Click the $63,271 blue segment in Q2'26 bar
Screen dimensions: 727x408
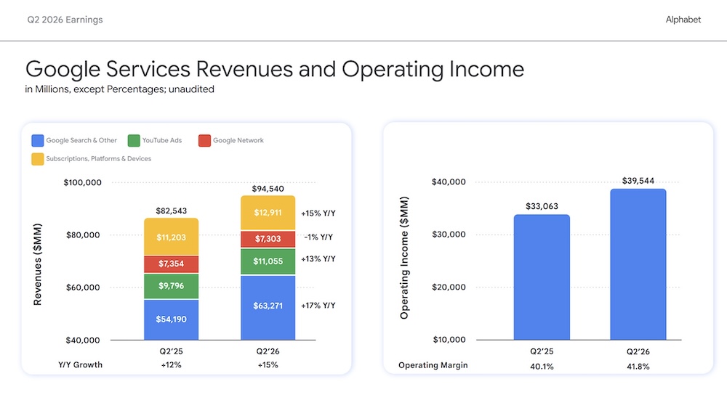[268, 308]
